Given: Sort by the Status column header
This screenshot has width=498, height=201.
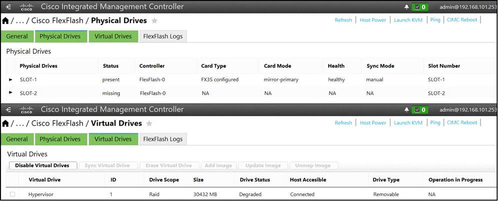Looking at the screenshot, I should click(110, 66).
